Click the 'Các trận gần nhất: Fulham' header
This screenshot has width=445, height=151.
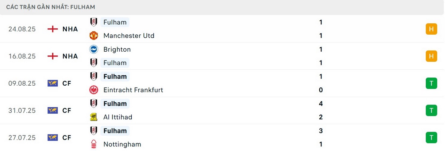(51, 7)
